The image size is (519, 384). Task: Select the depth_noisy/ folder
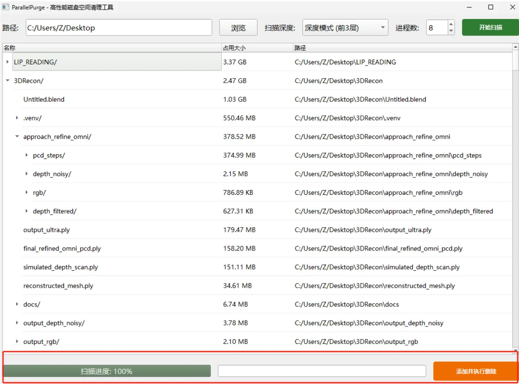[52, 174]
